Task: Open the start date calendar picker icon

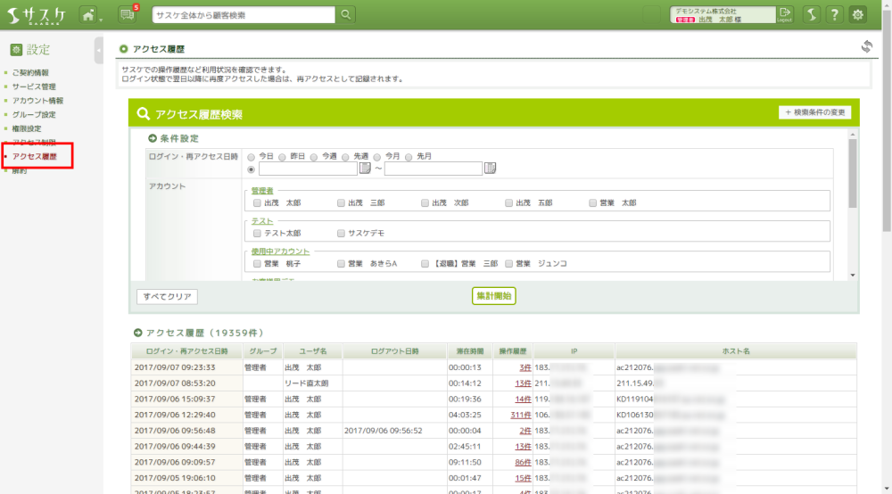Action: pyautogui.click(x=365, y=169)
